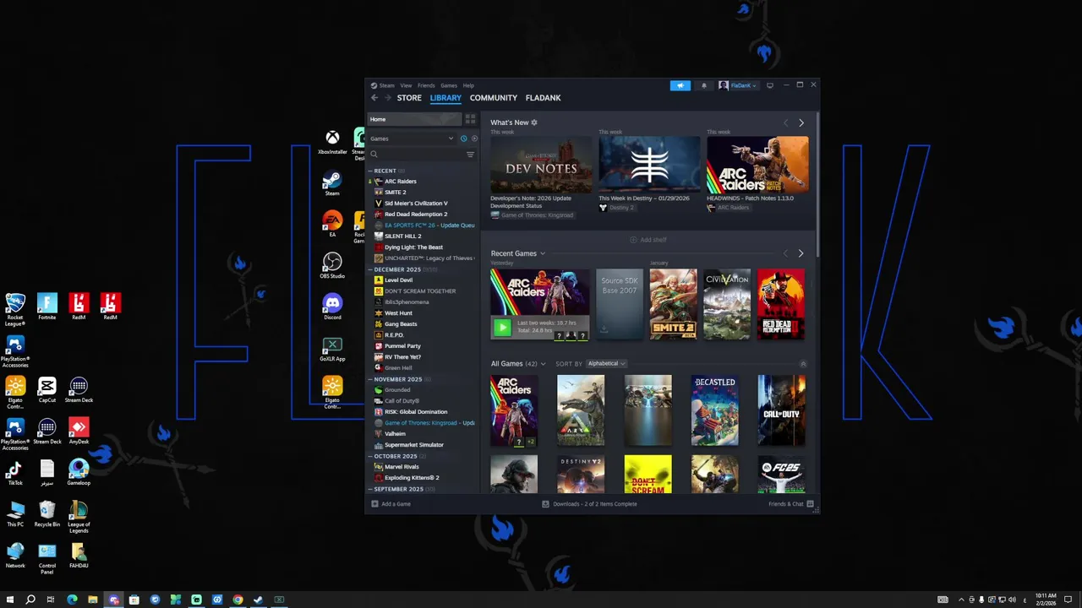Open AnyDesk desktop shortcut
The image size is (1082, 608).
79,431
